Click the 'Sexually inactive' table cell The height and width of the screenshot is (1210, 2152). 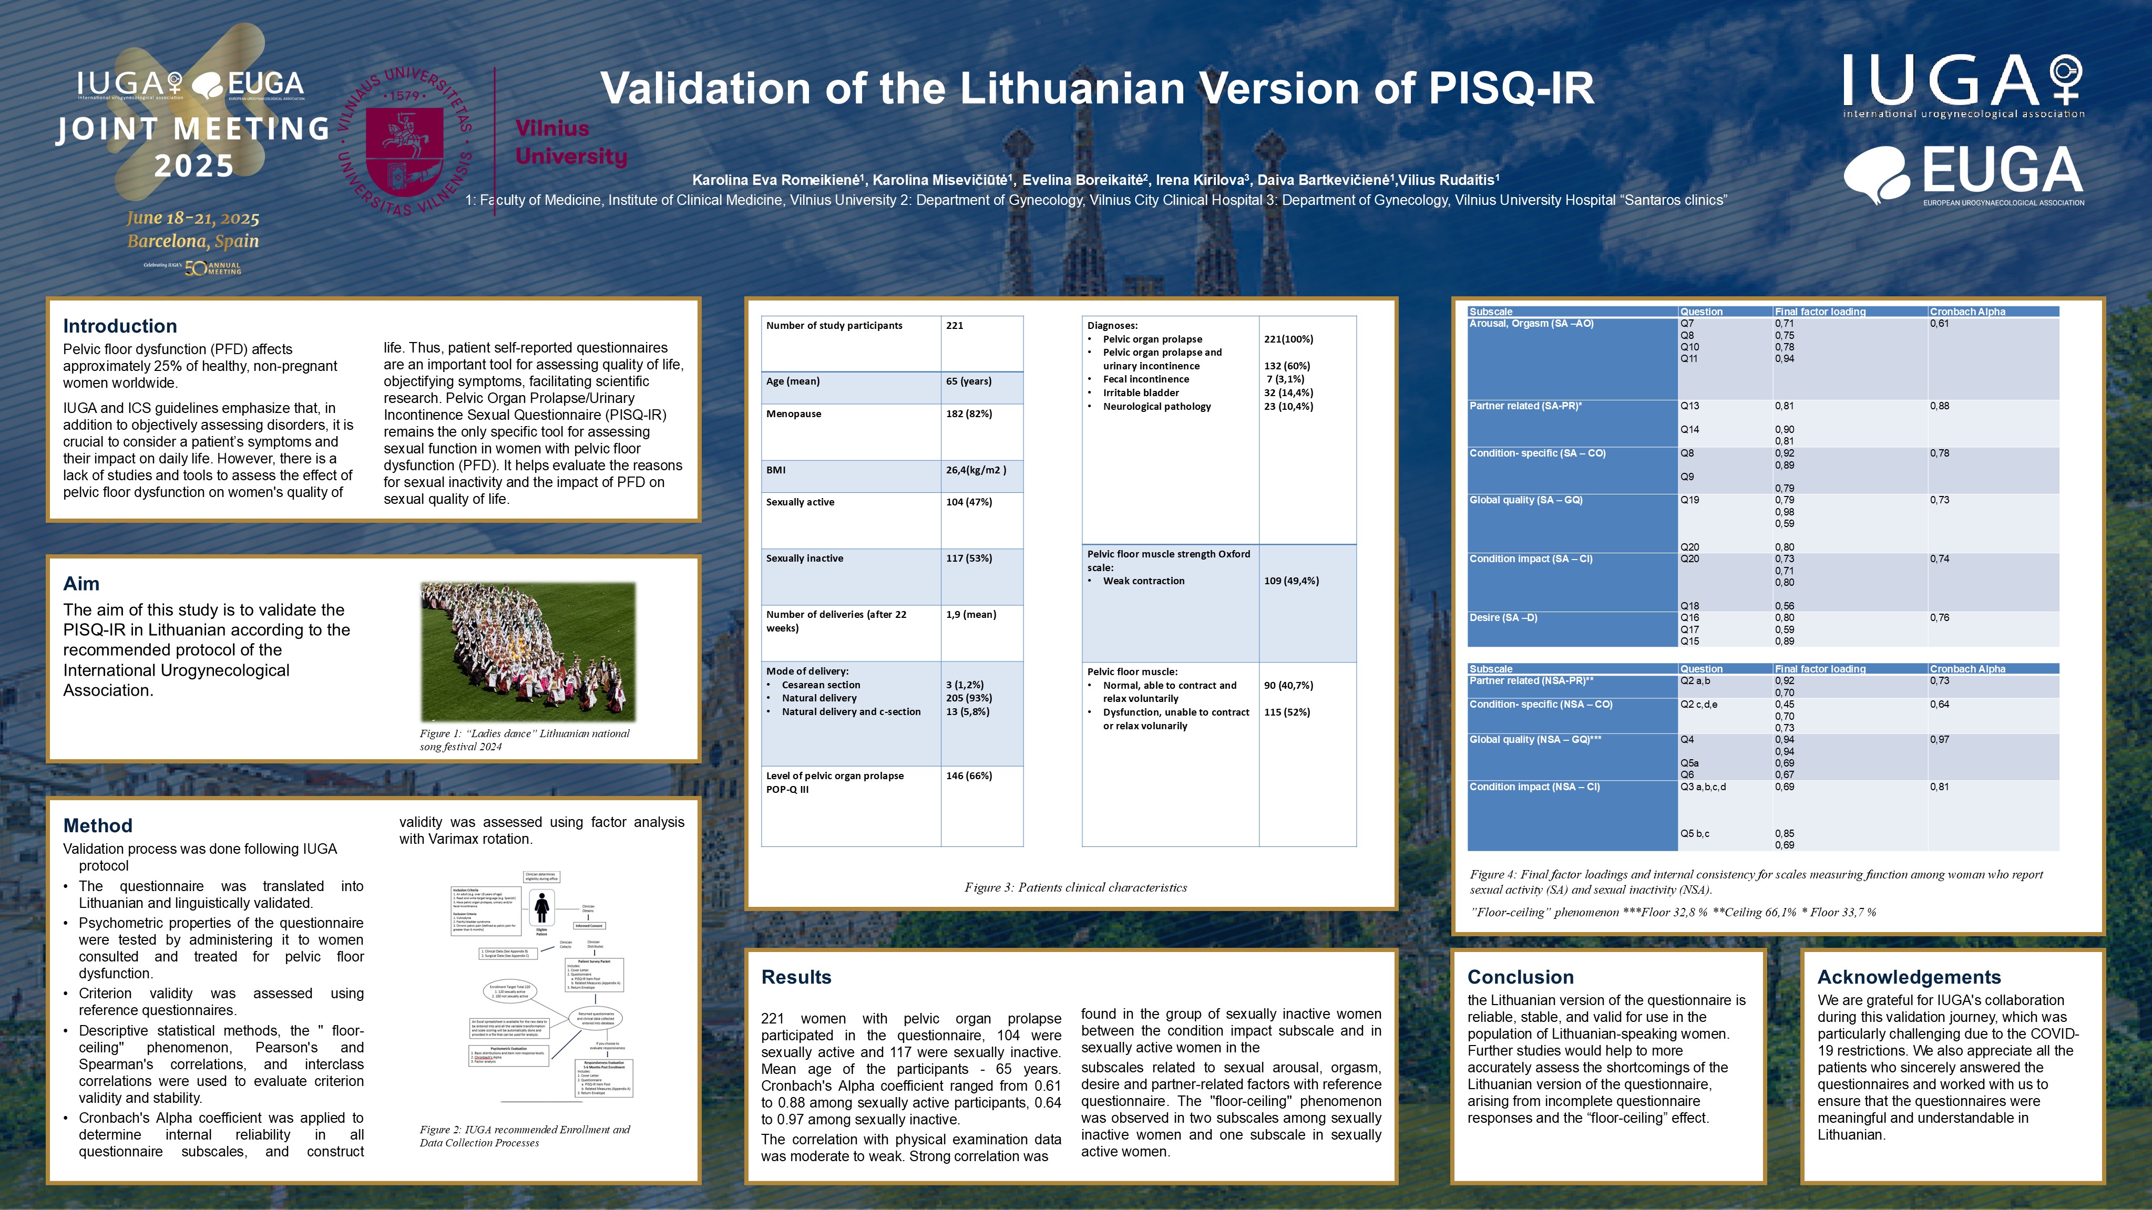pos(851,576)
